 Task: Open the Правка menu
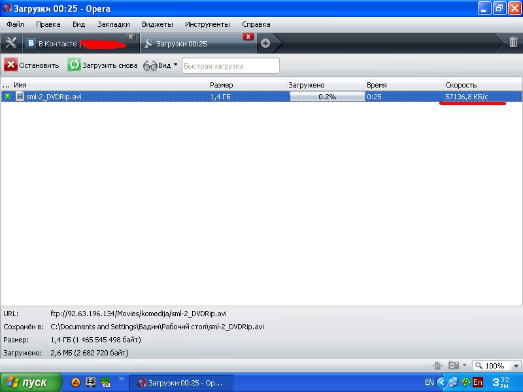pos(48,24)
